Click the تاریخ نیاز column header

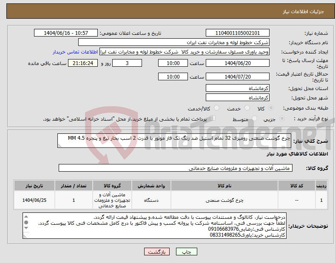[34, 186]
